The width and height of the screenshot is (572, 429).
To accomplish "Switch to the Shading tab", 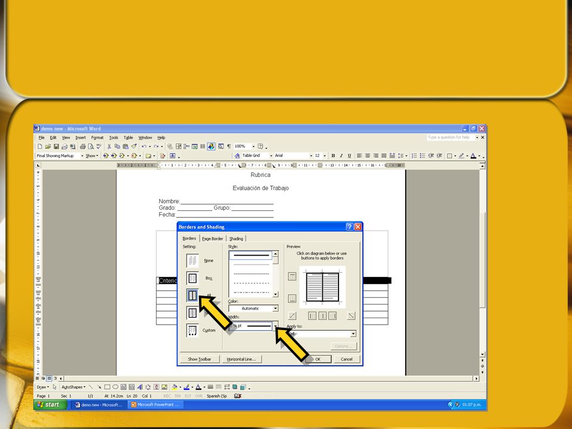I will (x=236, y=238).
